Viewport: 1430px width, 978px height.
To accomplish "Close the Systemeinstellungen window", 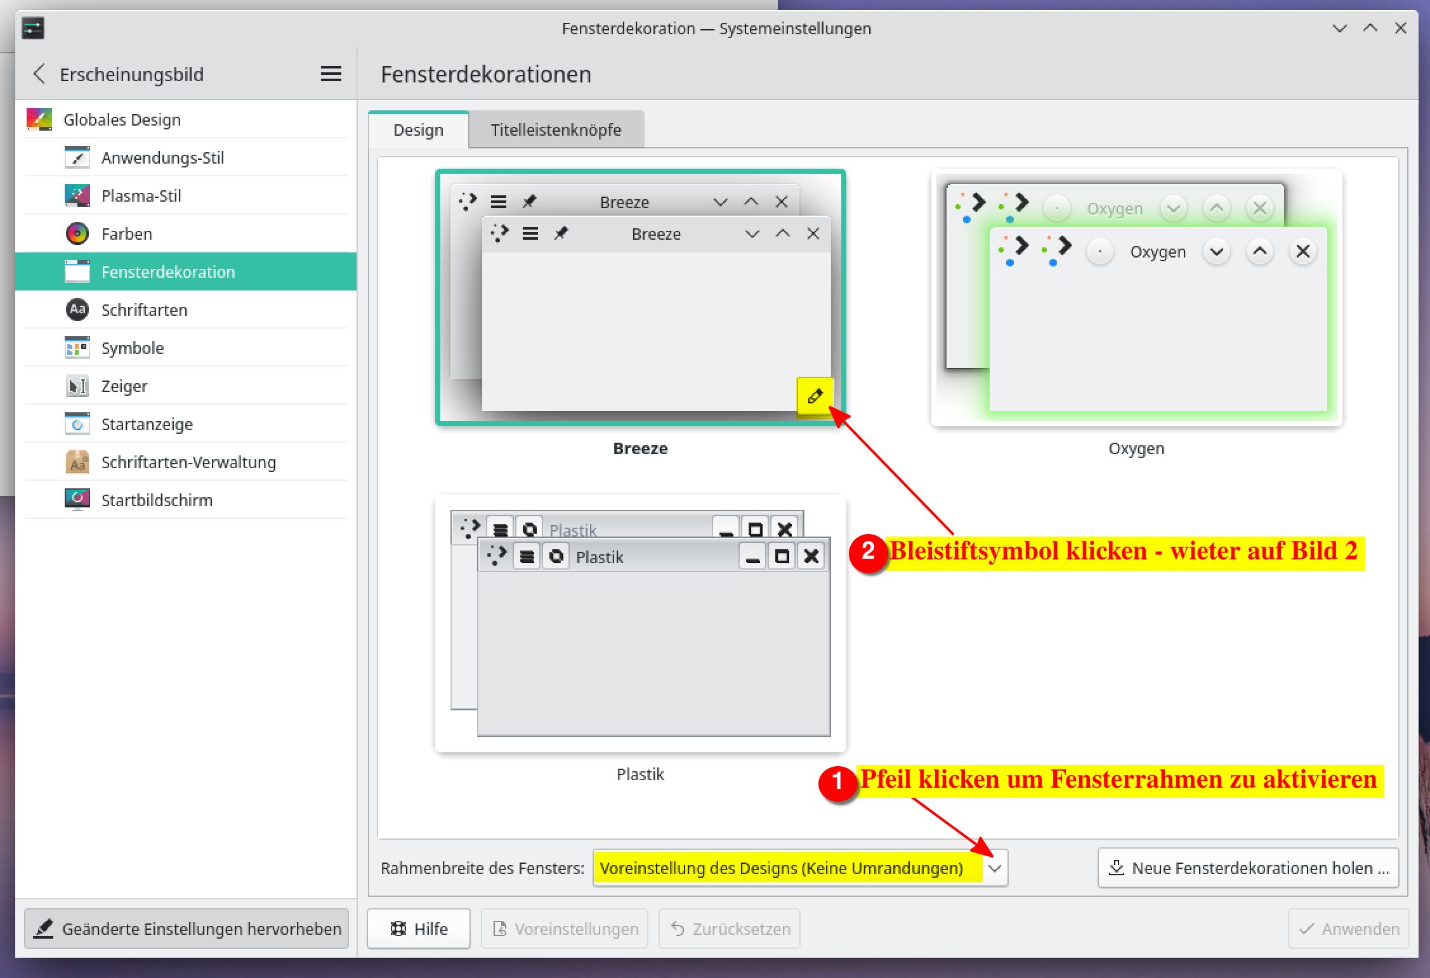I will coord(1401,28).
